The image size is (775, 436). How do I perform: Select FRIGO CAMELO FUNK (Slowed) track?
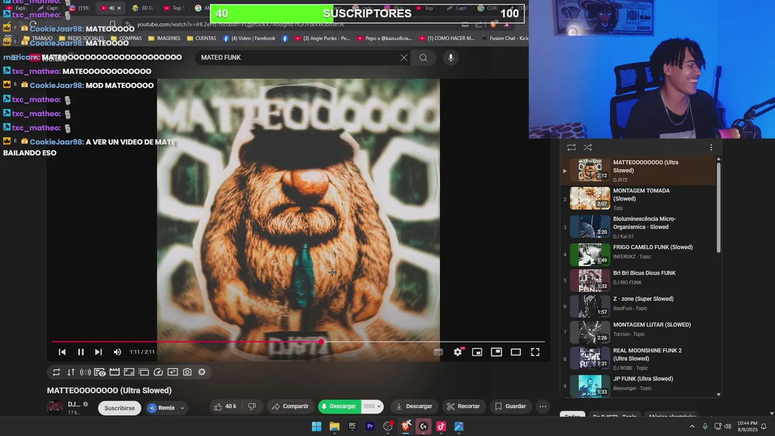coord(638,254)
